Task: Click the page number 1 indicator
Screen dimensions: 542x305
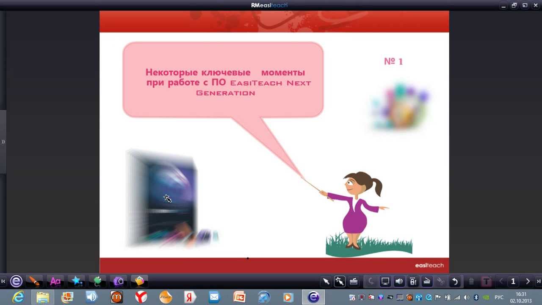Action: [x=513, y=281]
